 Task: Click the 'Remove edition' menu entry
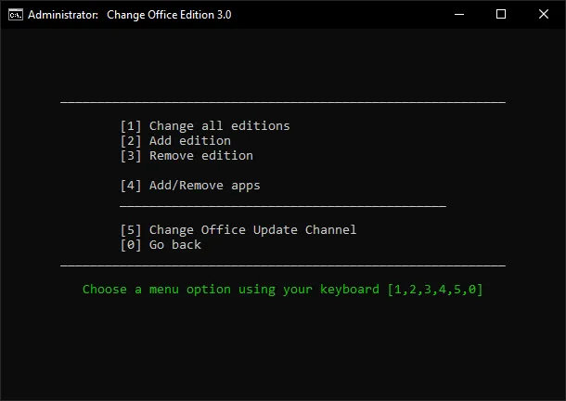[200, 156]
